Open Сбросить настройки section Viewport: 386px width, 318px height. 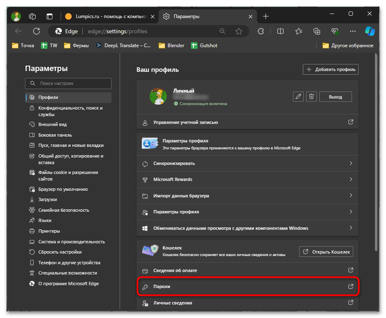(x=68, y=252)
